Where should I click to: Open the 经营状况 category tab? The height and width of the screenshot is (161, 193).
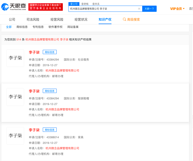(x=81, y=19)
